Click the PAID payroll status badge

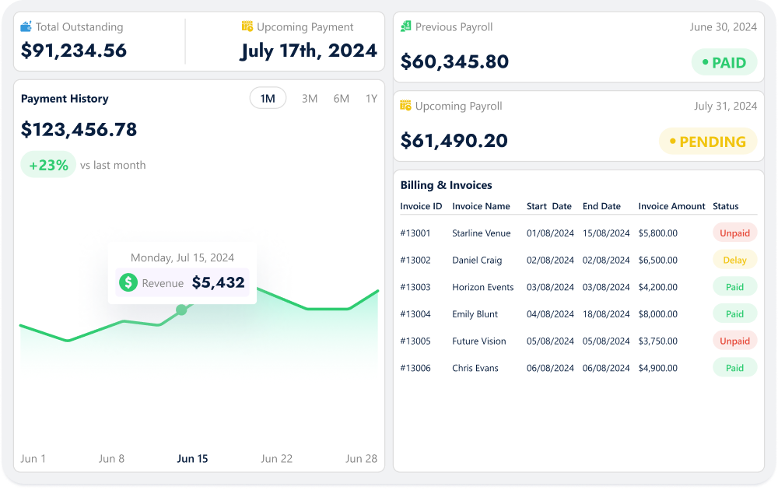point(724,63)
